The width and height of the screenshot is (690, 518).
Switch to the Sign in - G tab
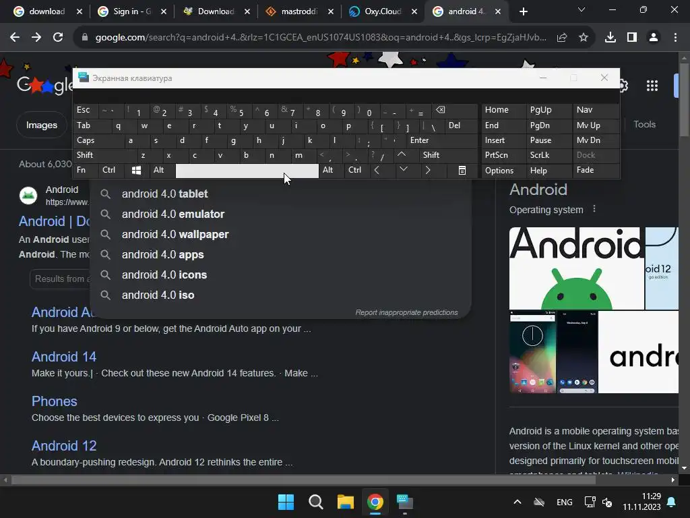[x=131, y=11]
